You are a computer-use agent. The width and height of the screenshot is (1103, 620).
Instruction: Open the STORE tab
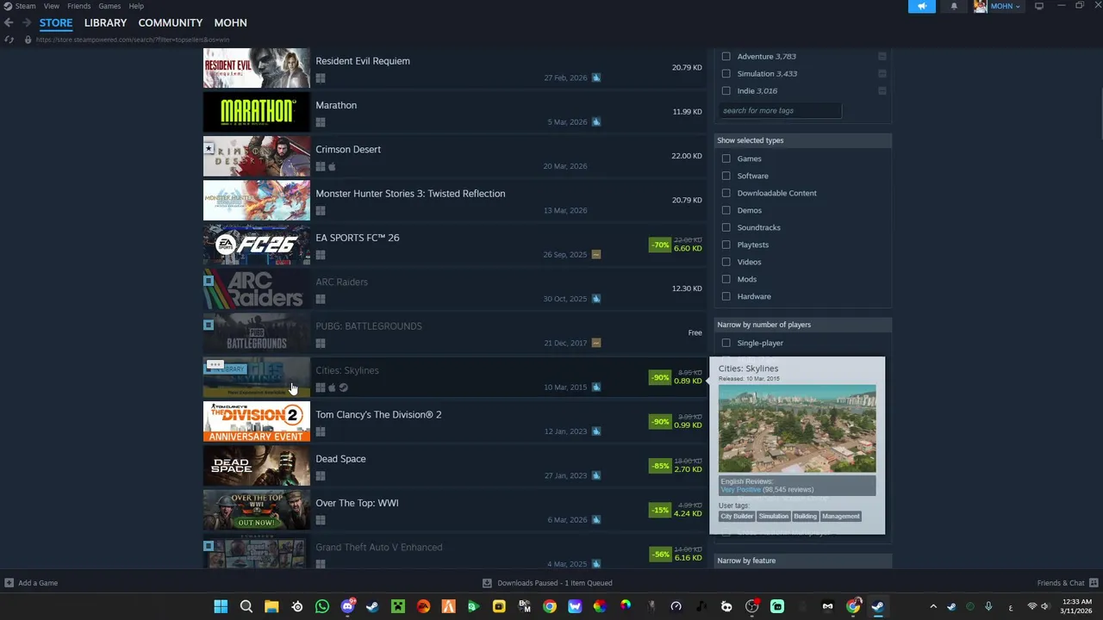click(x=56, y=22)
